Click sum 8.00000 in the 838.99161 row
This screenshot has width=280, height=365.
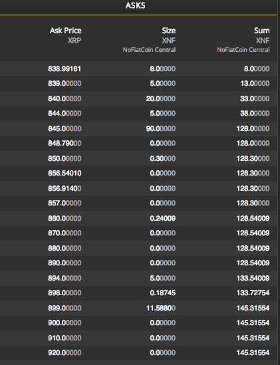(x=257, y=68)
